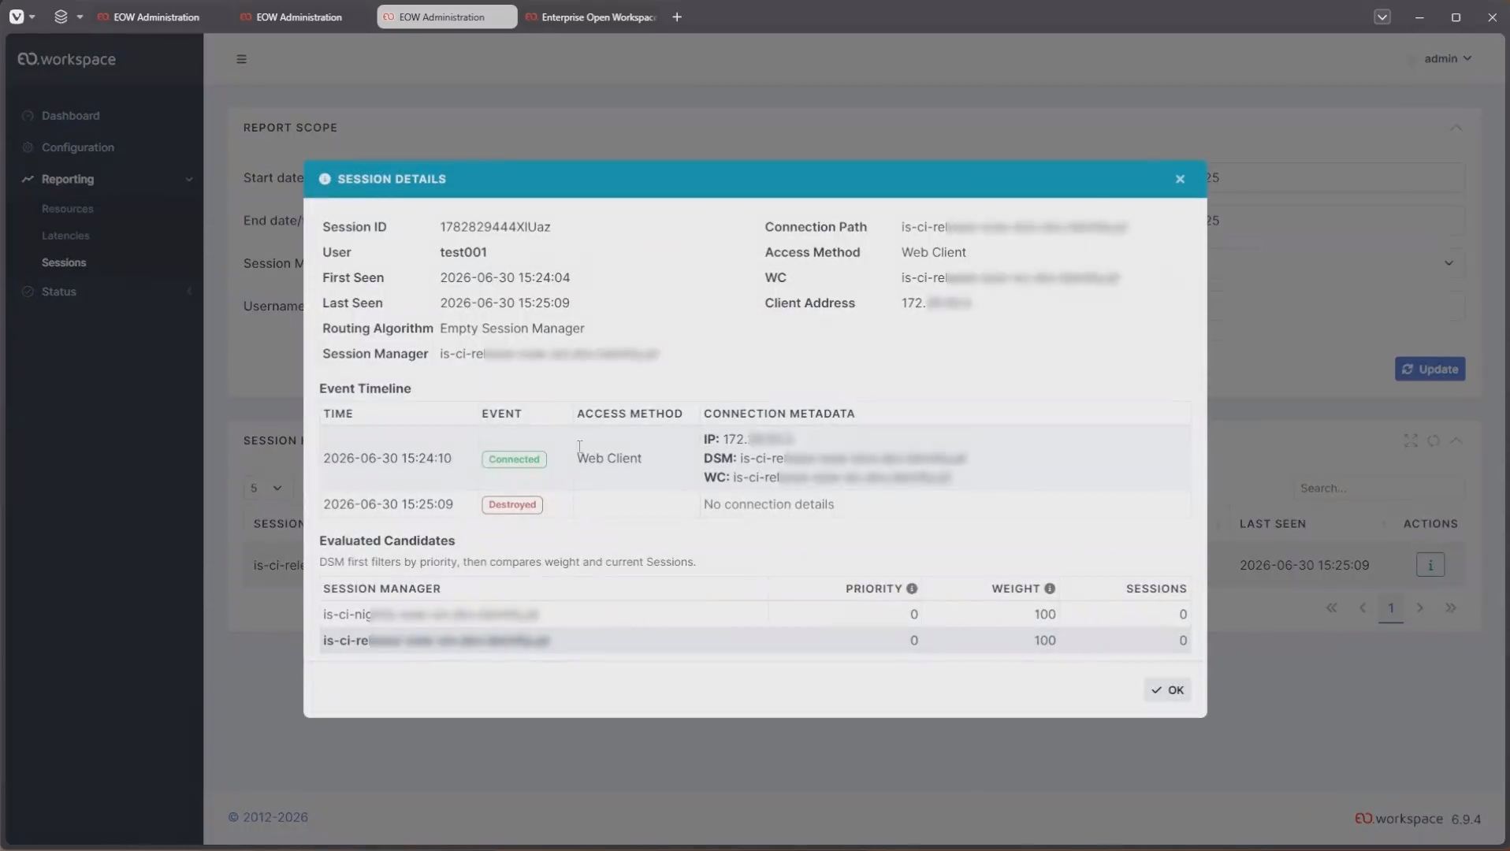Screen dimensions: 1510x851
Task: Open Configuration in the sidebar
Action: point(77,147)
